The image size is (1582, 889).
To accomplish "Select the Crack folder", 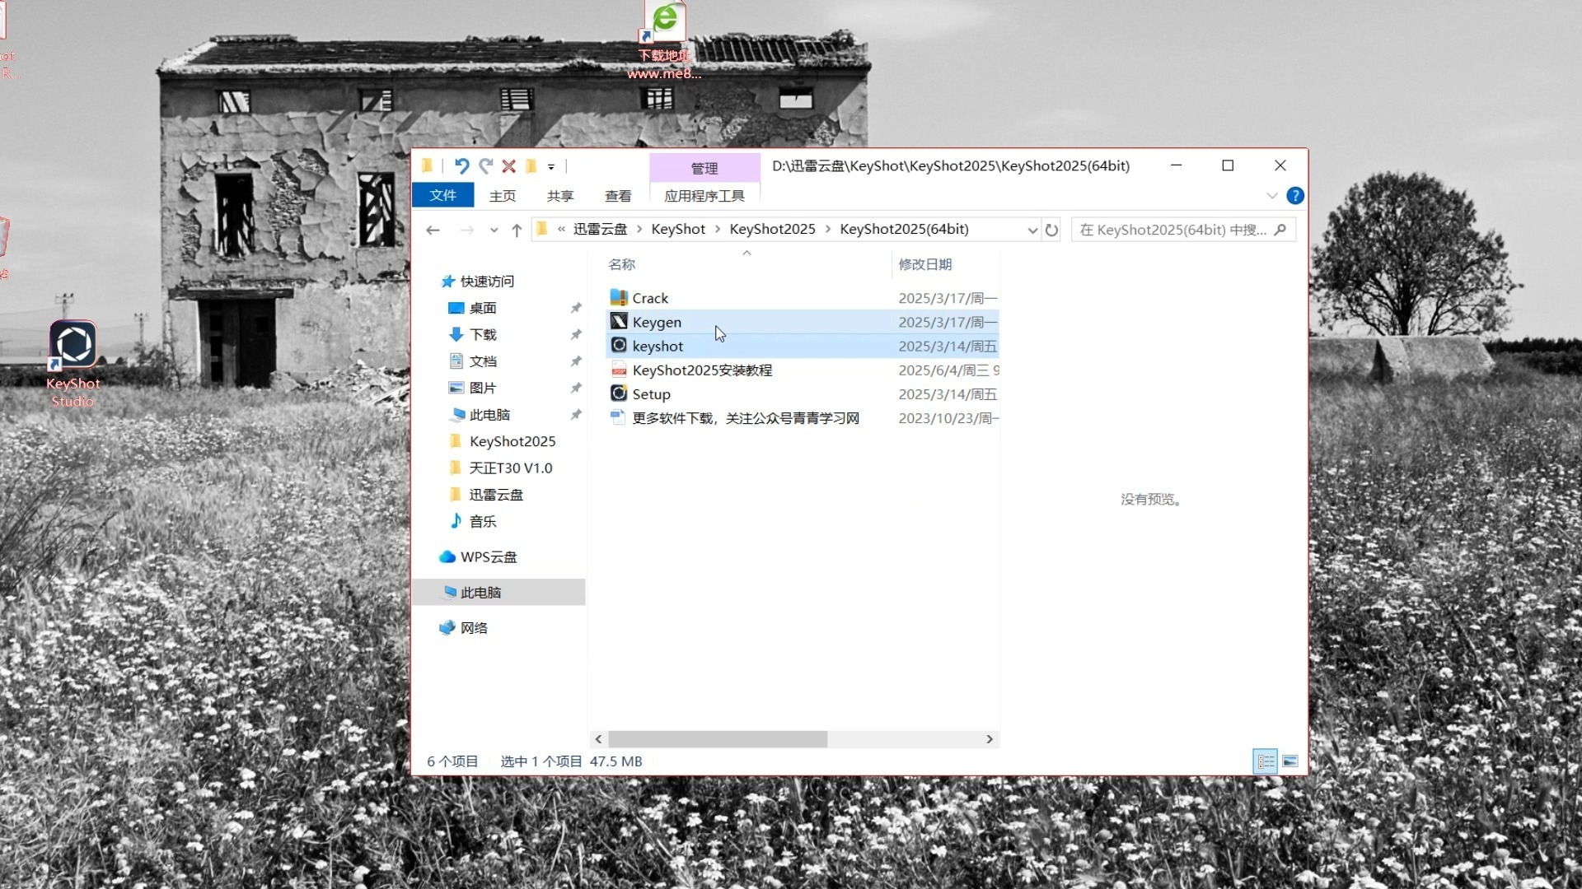I will pyautogui.click(x=650, y=298).
